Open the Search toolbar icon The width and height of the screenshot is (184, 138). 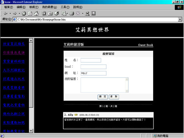(44, 13)
